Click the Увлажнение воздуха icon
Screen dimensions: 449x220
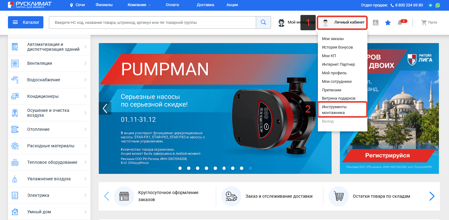[x=15, y=179]
